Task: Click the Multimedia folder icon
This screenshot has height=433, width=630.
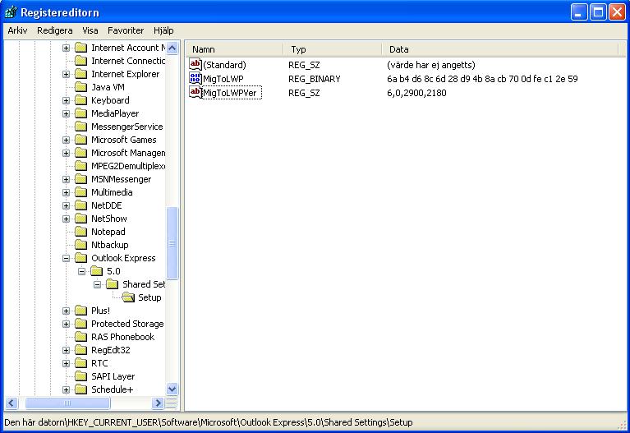Action: 80,192
